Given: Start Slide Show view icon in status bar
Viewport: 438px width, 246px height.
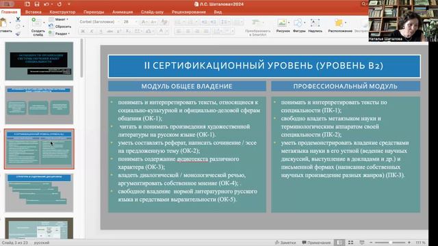Looking at the screenshot, I should pos(362,243).
